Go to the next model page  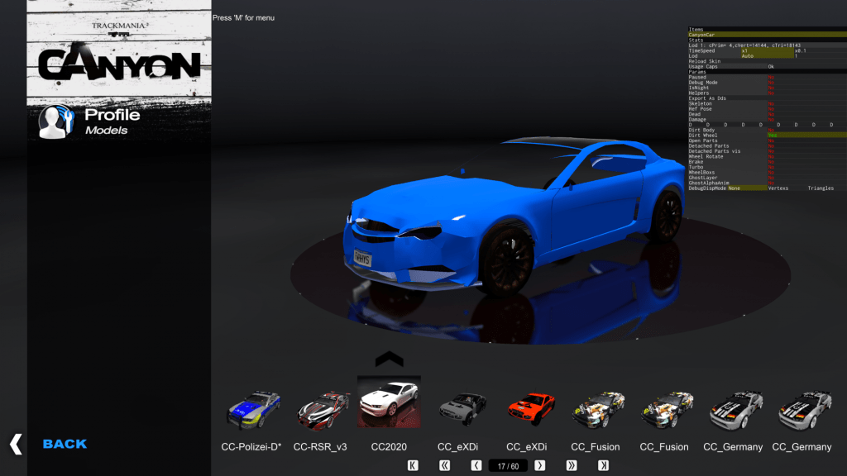pos(539,465)
